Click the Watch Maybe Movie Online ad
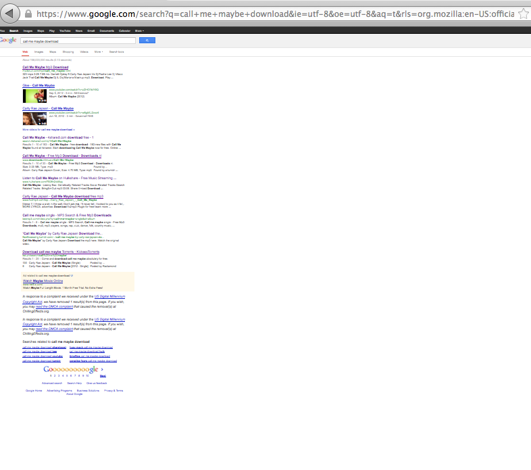The height and width of the screenshot is (470, 531). tap(43, 280)
